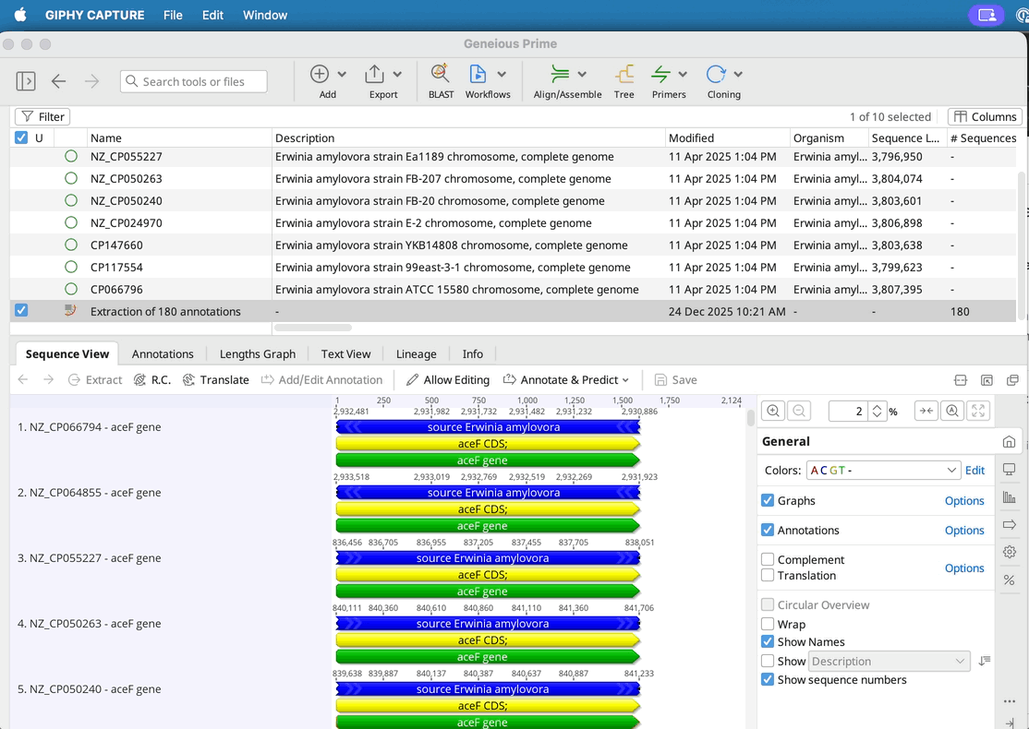This screenshot has width=1029, height=729.
Task: Switch to the Lengths Graph tab
Action: point(258,354)
